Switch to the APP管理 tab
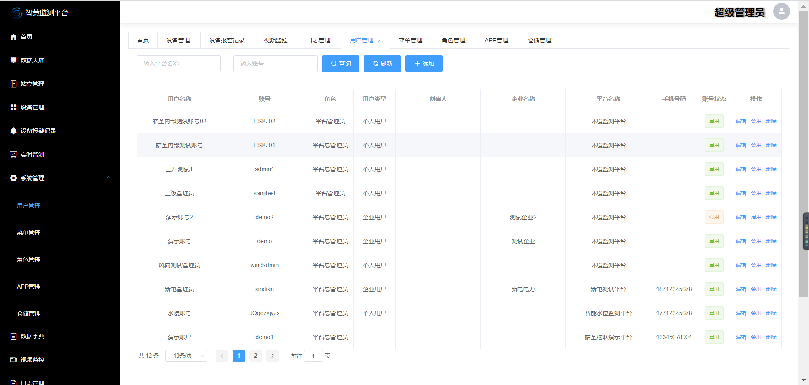The width and height of the screenshot is (809, 385). point(496,40)
